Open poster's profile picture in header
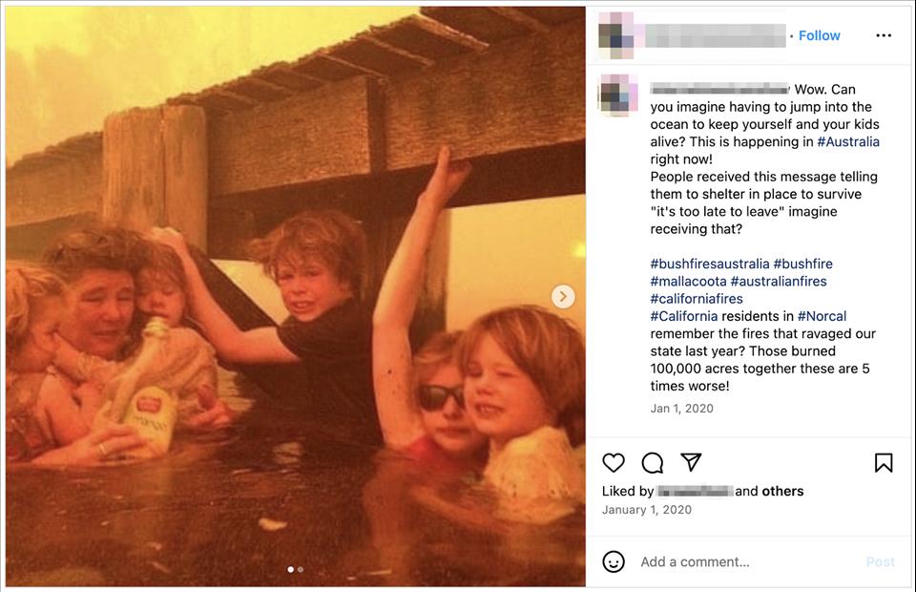 tap(615, 35)
